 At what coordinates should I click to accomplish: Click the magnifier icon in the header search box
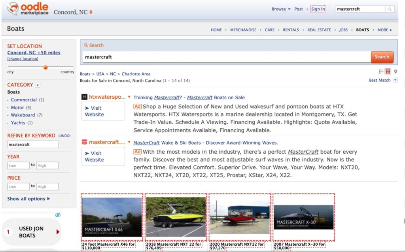(x=390, y=9)
